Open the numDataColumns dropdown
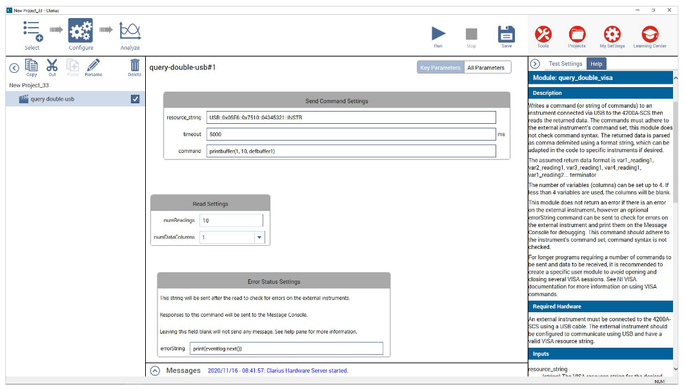Screen dimensions: 684x389 (x=259, y=237)
